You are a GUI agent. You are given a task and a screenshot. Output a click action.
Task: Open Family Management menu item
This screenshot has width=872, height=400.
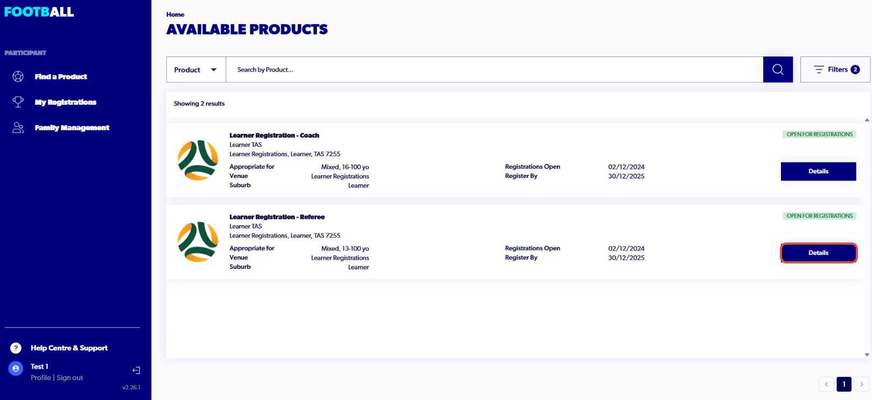pos(72,127)
